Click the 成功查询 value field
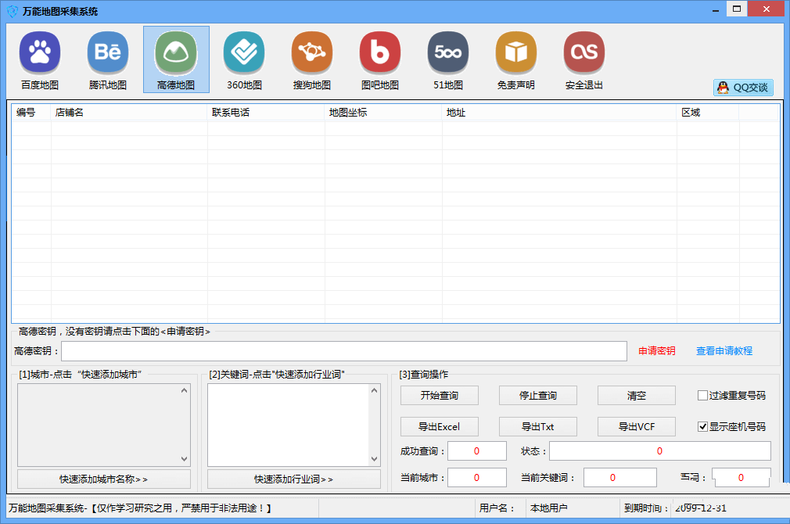This screenshot has width=790, height=524. [x=476, y=451]
